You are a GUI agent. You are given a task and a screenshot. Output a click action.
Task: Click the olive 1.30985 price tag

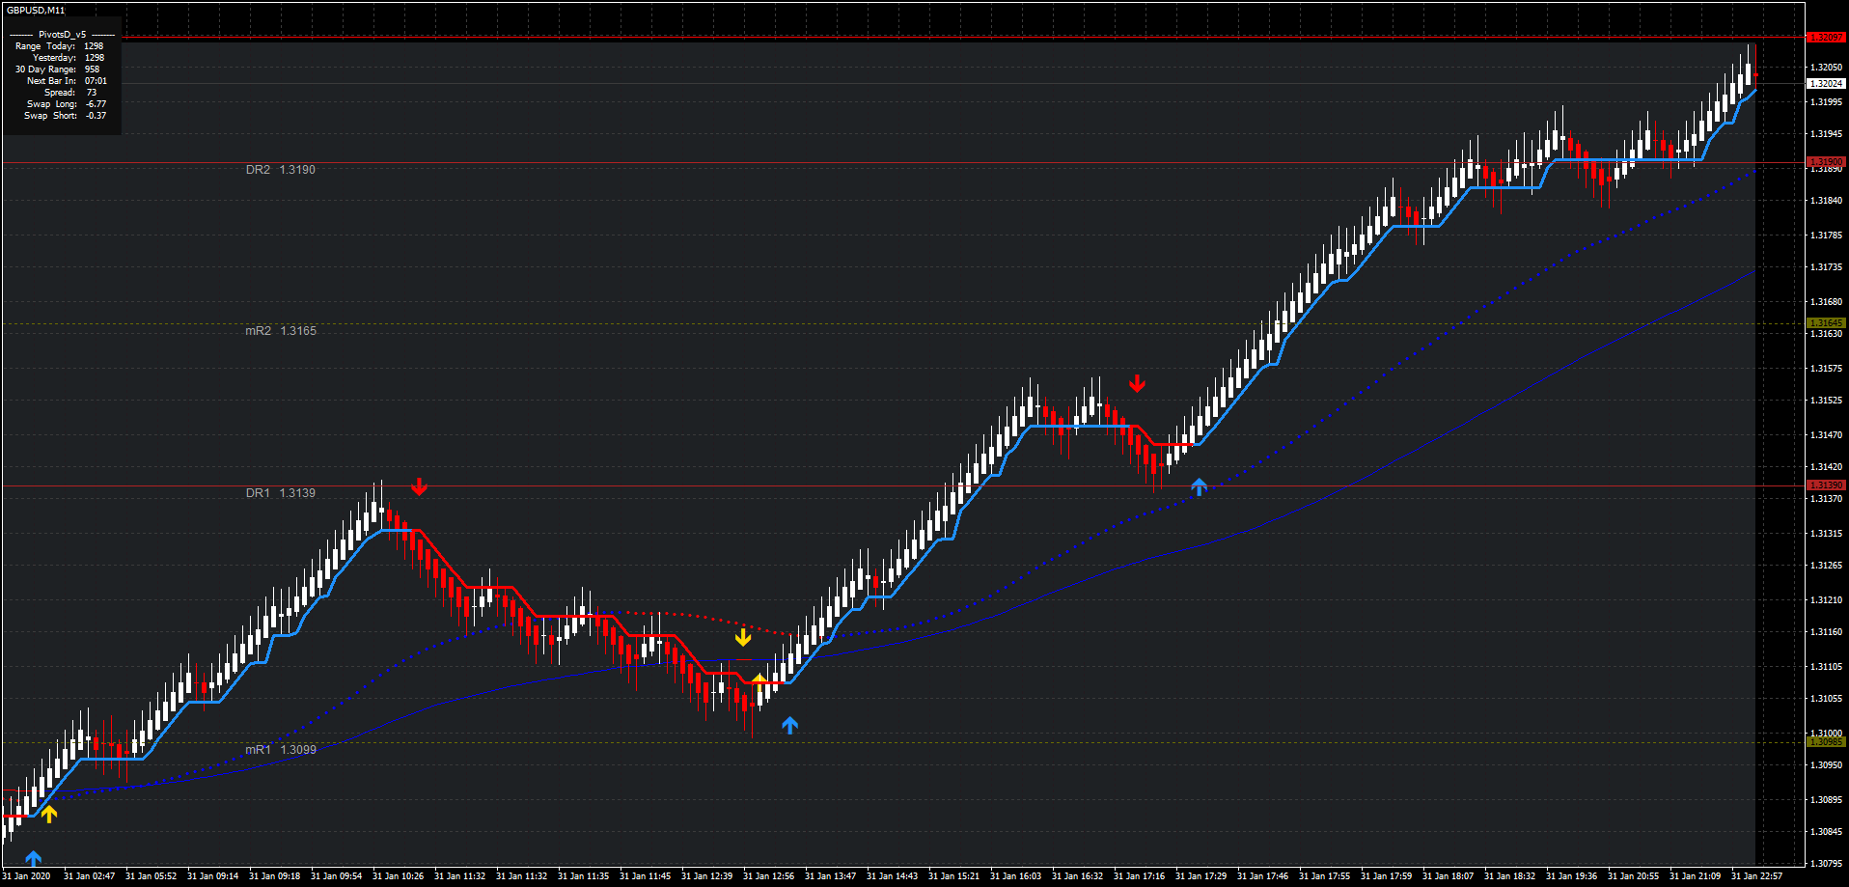pyautogui.click(x=1826, y=742)
